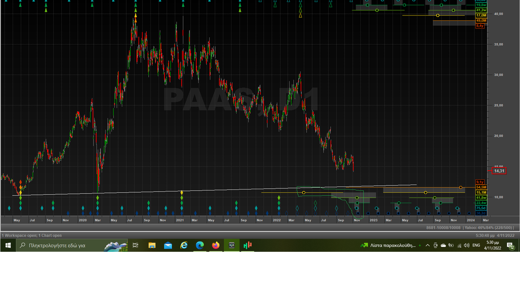The image size is (520, 292).
Task: Click the 35,00 price axis label
Action: click(498, 44)
